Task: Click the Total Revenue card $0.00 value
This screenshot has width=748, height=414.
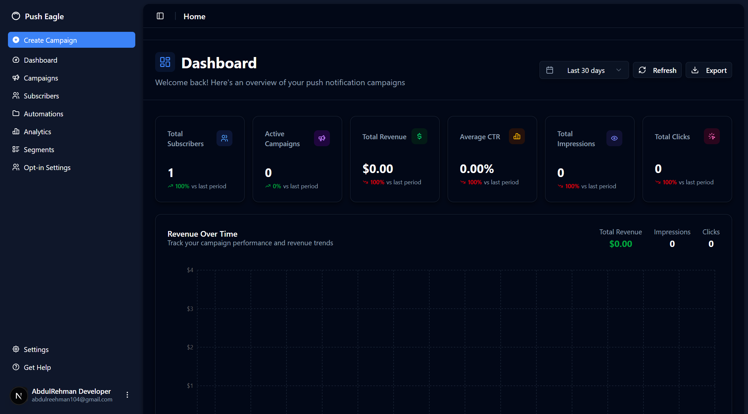Action: 378,169
